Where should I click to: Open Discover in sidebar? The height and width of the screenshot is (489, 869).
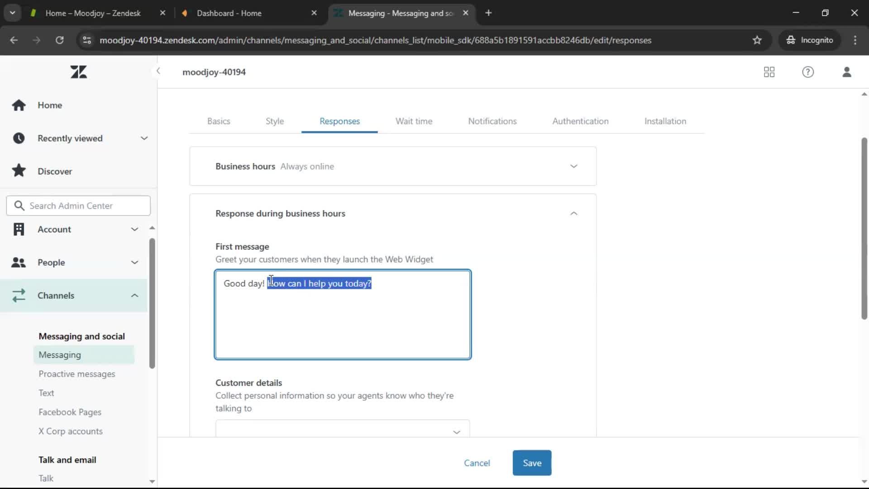55,171
